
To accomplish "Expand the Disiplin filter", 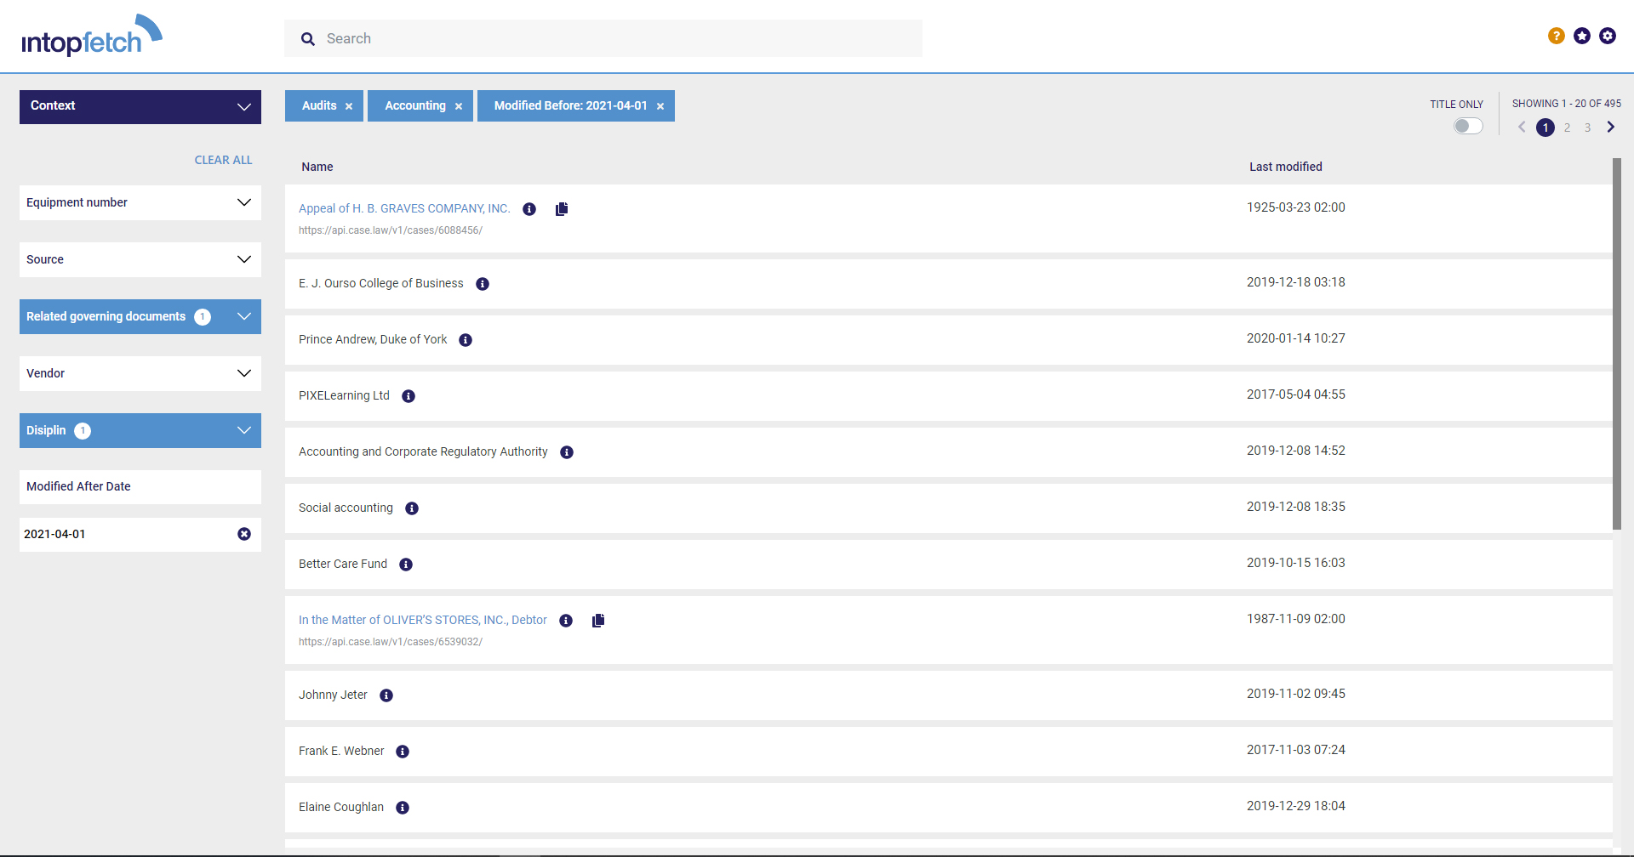I will point(140,430).
